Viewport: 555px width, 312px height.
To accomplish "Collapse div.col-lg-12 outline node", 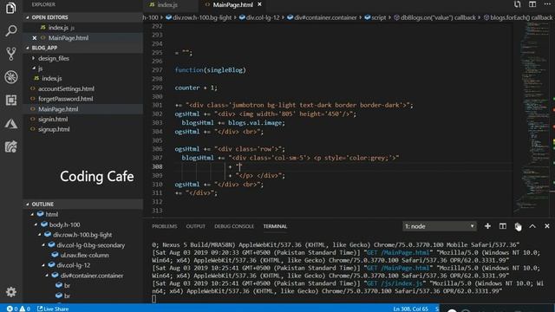I will click(x=43, y=265).
